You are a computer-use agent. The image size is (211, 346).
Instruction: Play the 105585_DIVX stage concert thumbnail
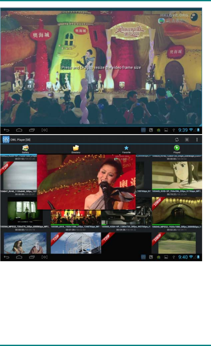76,217
